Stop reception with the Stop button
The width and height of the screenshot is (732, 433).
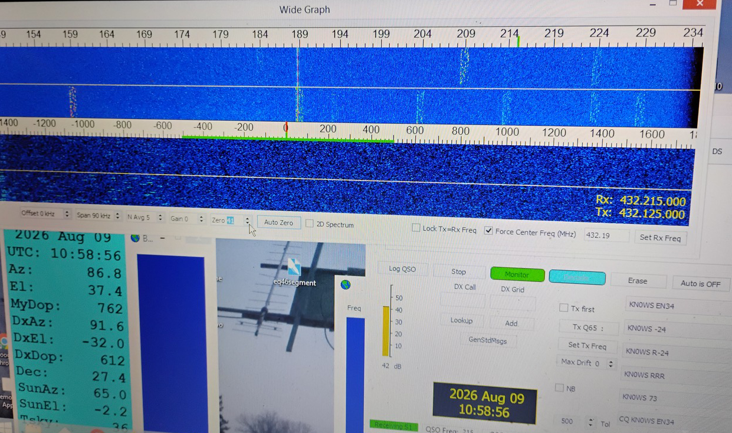458,271
